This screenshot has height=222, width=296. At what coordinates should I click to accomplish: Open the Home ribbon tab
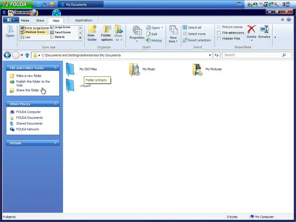pos(25,21)
